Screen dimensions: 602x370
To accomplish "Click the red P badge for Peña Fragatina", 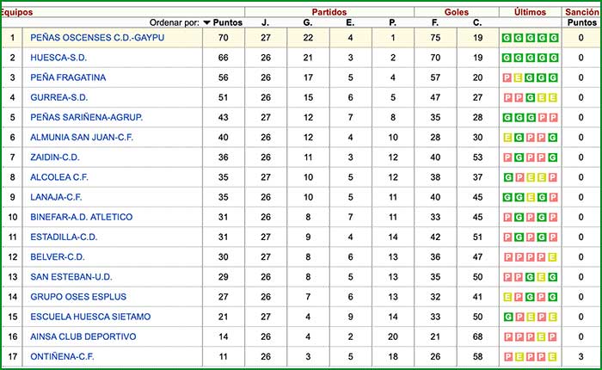I will click(x=507, y=77).
